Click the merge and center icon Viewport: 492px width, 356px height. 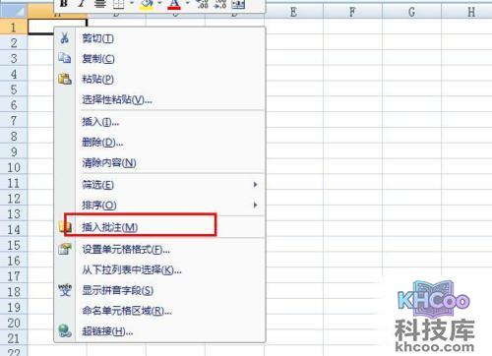pos(238,4)
